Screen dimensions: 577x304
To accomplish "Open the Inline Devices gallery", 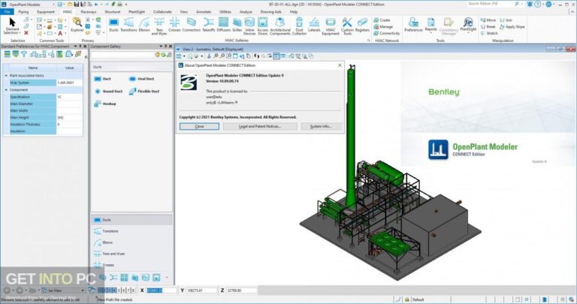I will tap(249, 26).
